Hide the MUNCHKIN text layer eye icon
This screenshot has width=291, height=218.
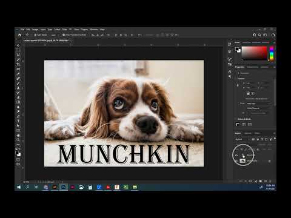236,155
